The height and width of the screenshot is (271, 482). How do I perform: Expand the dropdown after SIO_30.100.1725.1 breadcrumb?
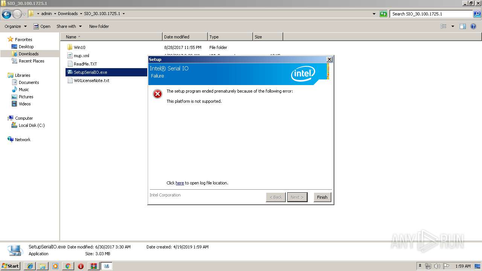124,14
